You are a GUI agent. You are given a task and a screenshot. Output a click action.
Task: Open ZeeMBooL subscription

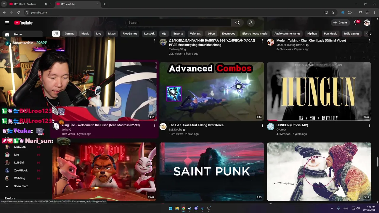coord(21,171)
